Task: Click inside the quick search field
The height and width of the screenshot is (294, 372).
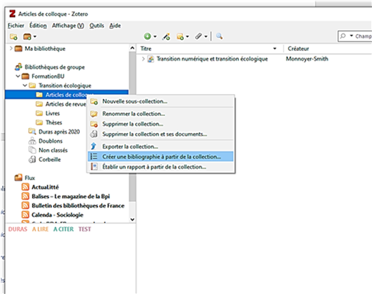Action: point(363,36)
